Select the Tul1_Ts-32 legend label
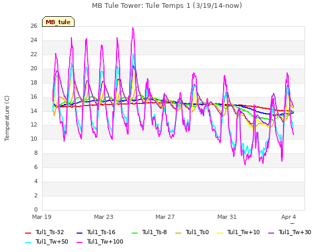The width and height of the screenshot is (336, 252). point(50,232)
